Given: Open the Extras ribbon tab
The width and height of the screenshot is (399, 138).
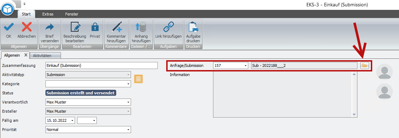Looking at the screenshot, I should [48, 14].
